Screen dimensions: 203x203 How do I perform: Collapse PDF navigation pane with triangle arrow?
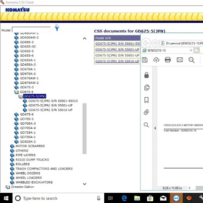click(155, 128)
